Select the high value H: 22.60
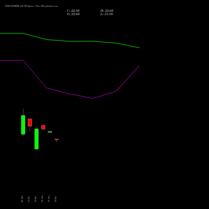The height and width of the screenshot is (209, 209). click(x=107, y=10)
